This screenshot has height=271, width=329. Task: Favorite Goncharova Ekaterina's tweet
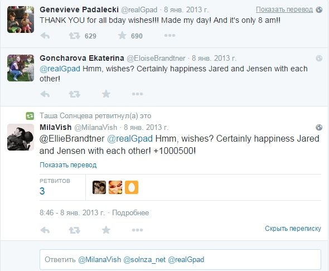tap(106, 94)
